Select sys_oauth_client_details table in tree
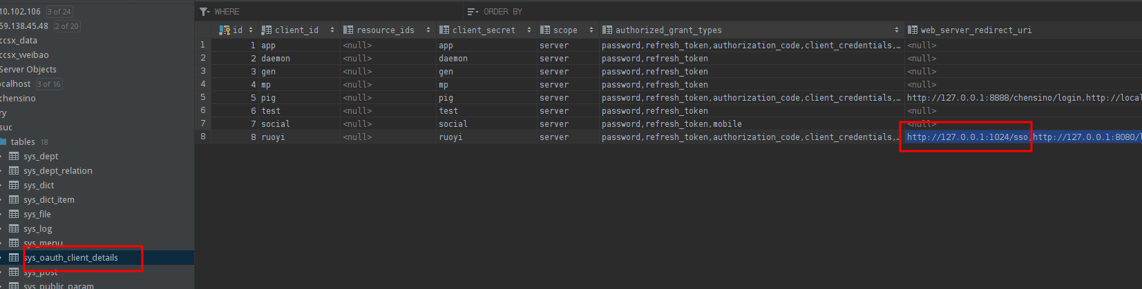 click(70, 258)
